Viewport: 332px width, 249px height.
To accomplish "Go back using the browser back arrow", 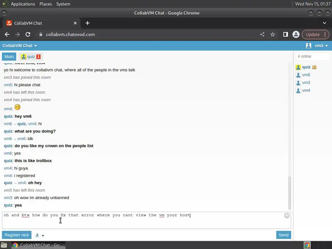I will point(7,34).
